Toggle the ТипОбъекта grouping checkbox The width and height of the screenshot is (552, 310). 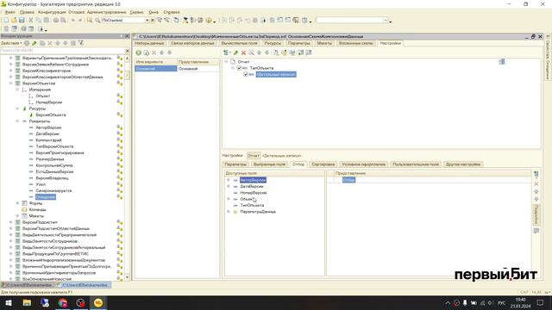[239, 68]
